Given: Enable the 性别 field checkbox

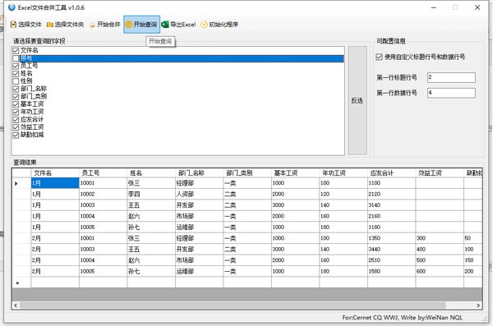Looking at the screenshot, I should pos(16,81).
